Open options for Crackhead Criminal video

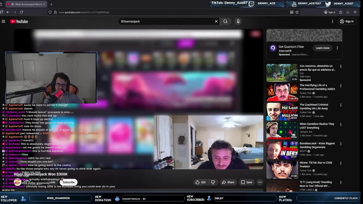pos(341,105)
